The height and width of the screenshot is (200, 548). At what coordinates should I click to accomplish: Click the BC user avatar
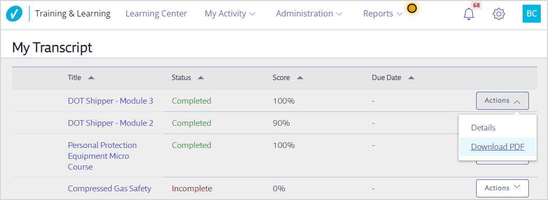tap(531, 14)
